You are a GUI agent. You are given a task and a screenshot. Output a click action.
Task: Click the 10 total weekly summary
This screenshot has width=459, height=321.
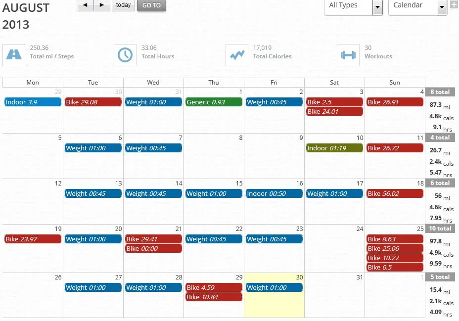[x=440, y=229]
